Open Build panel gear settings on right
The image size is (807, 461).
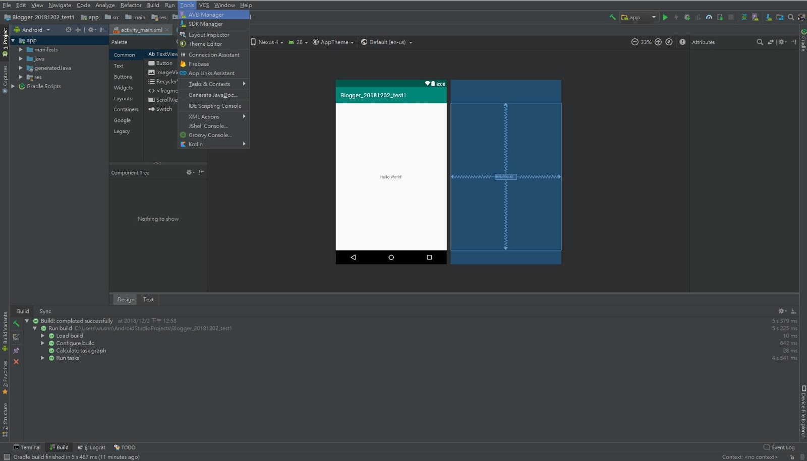782,311
